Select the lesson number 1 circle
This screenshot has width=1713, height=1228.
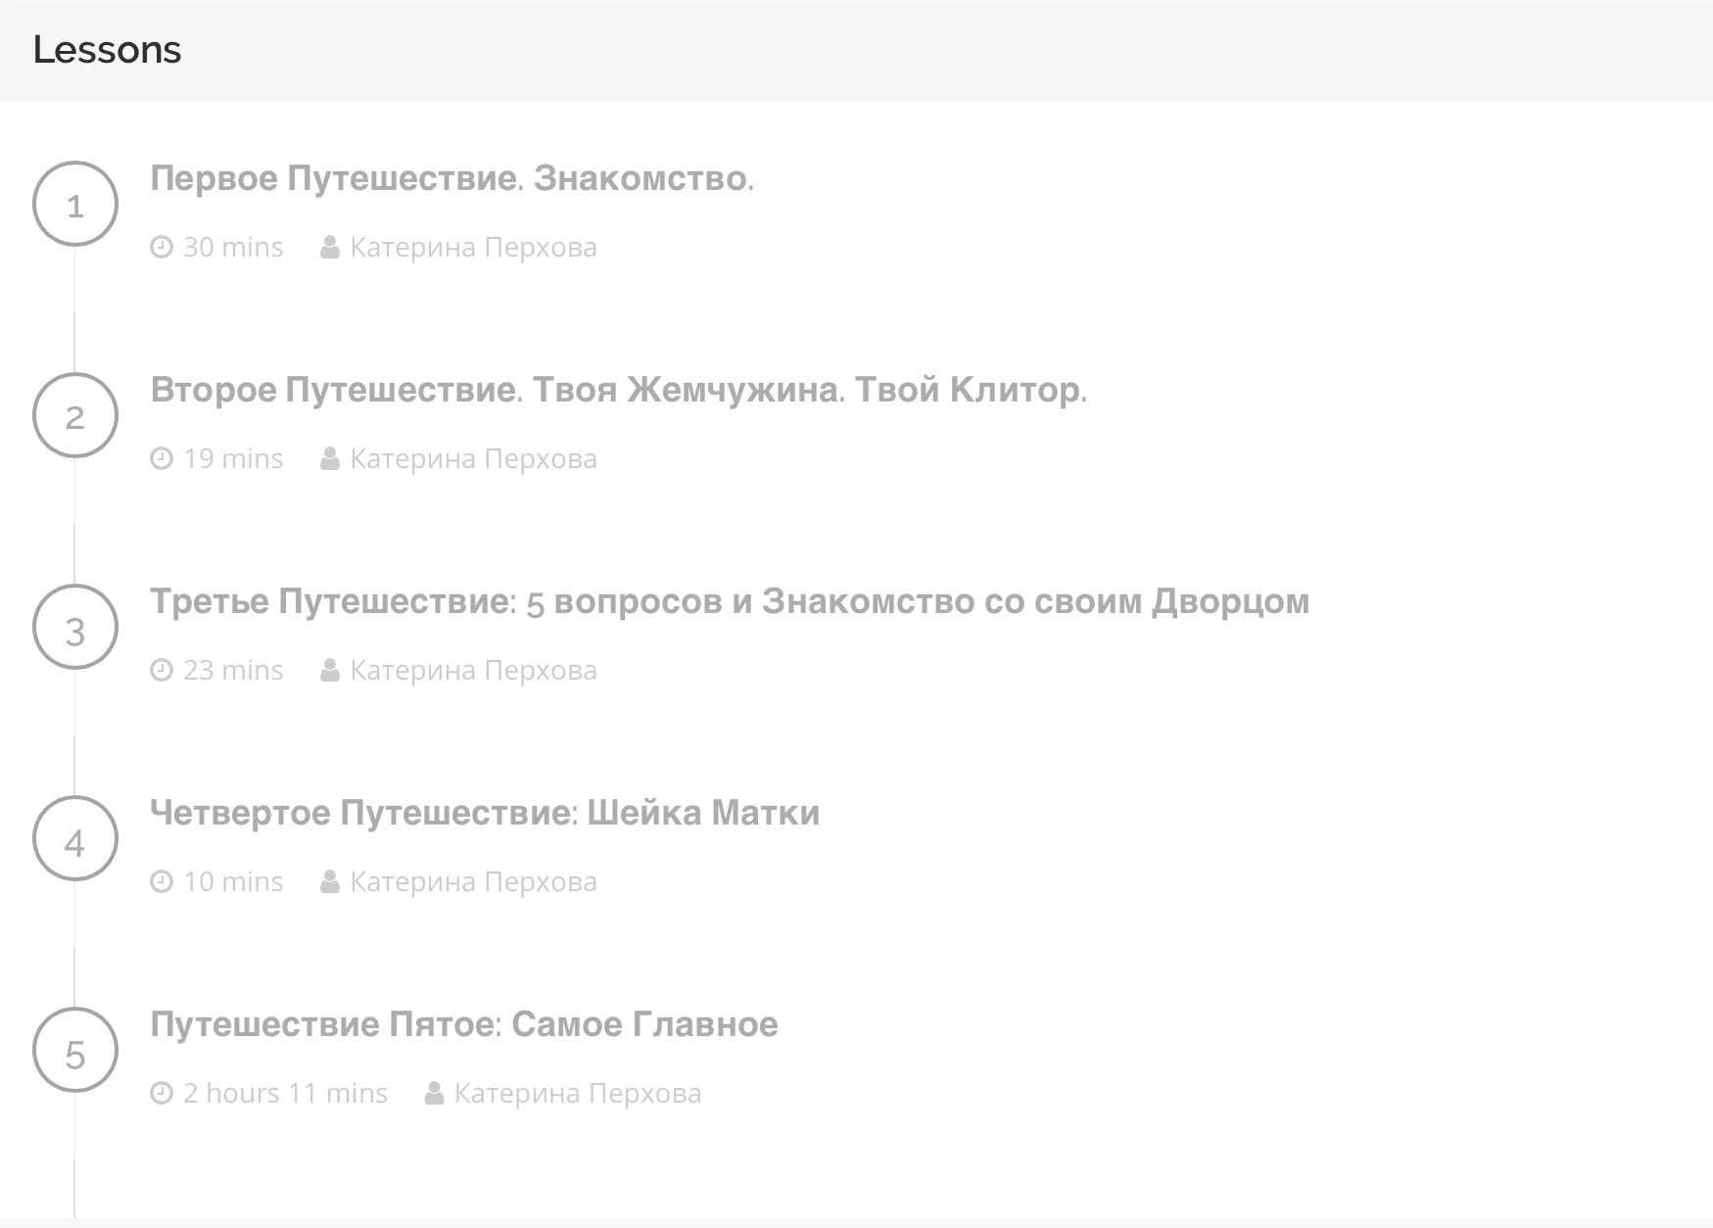pos(75,204)
